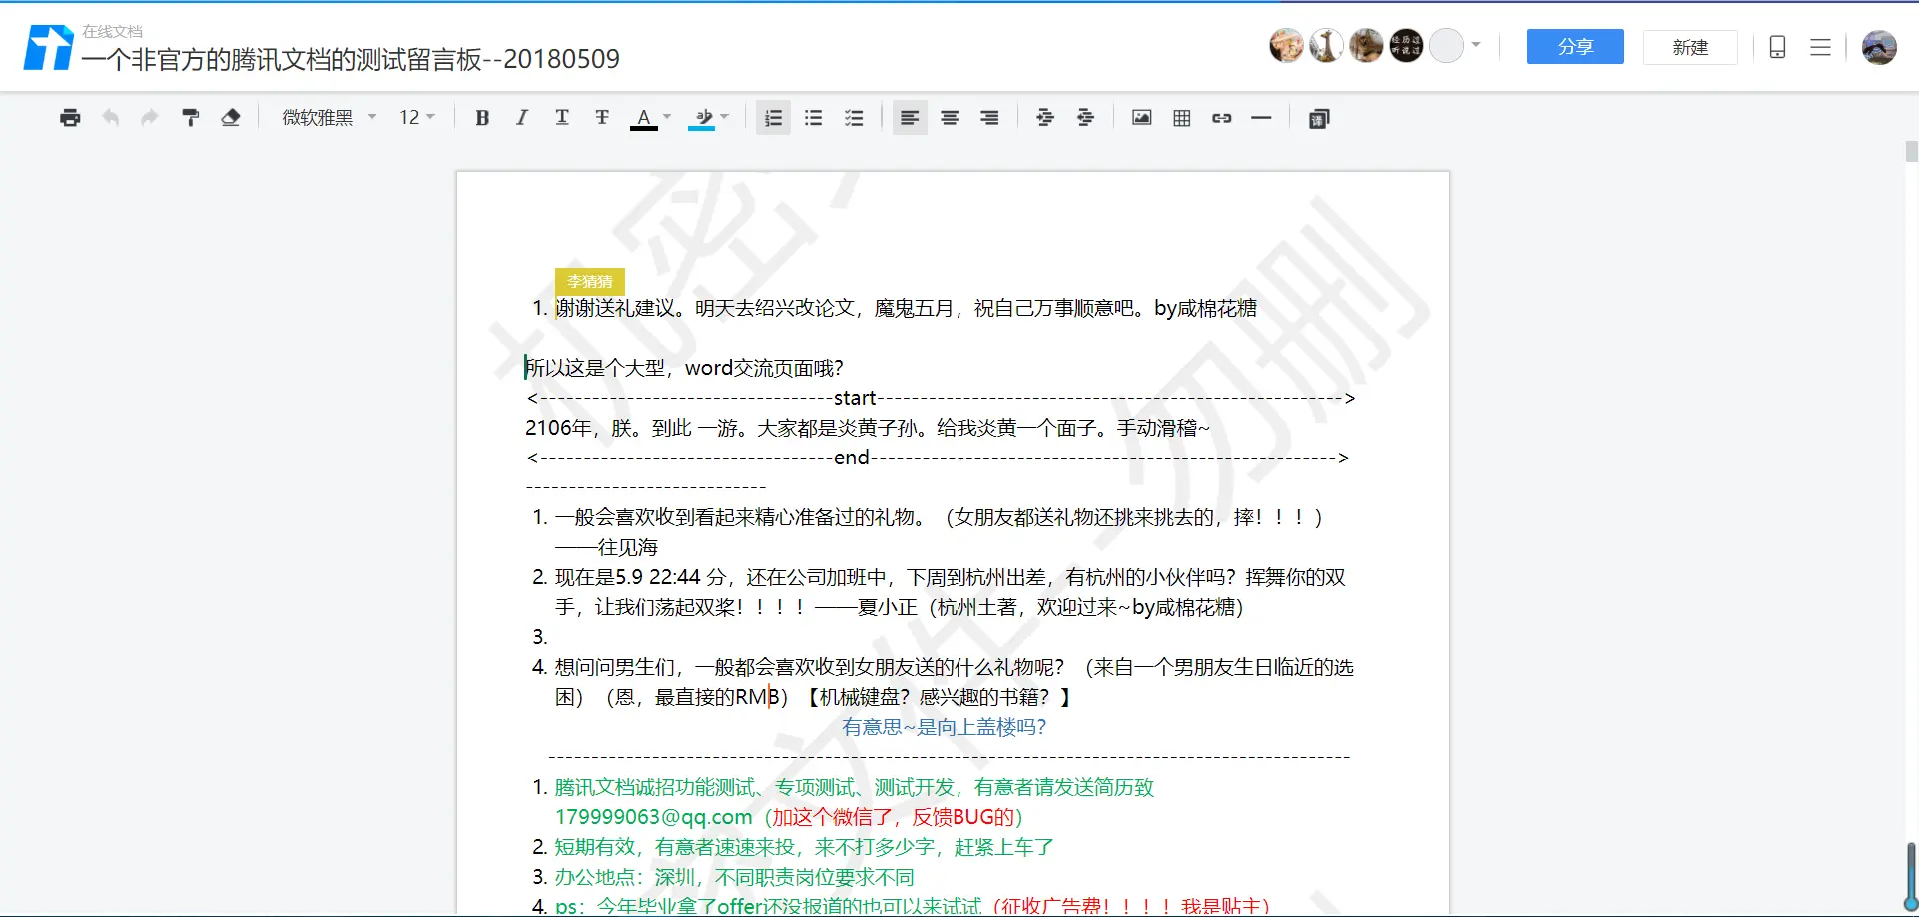1919x917 pixels.
Task: Insert a horizontal divider line
Action: pyautogui.click(x=1261, y=118)
